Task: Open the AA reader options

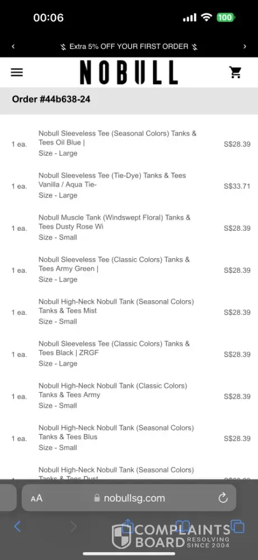Action: pyautogui.click(x=36, y=498)
